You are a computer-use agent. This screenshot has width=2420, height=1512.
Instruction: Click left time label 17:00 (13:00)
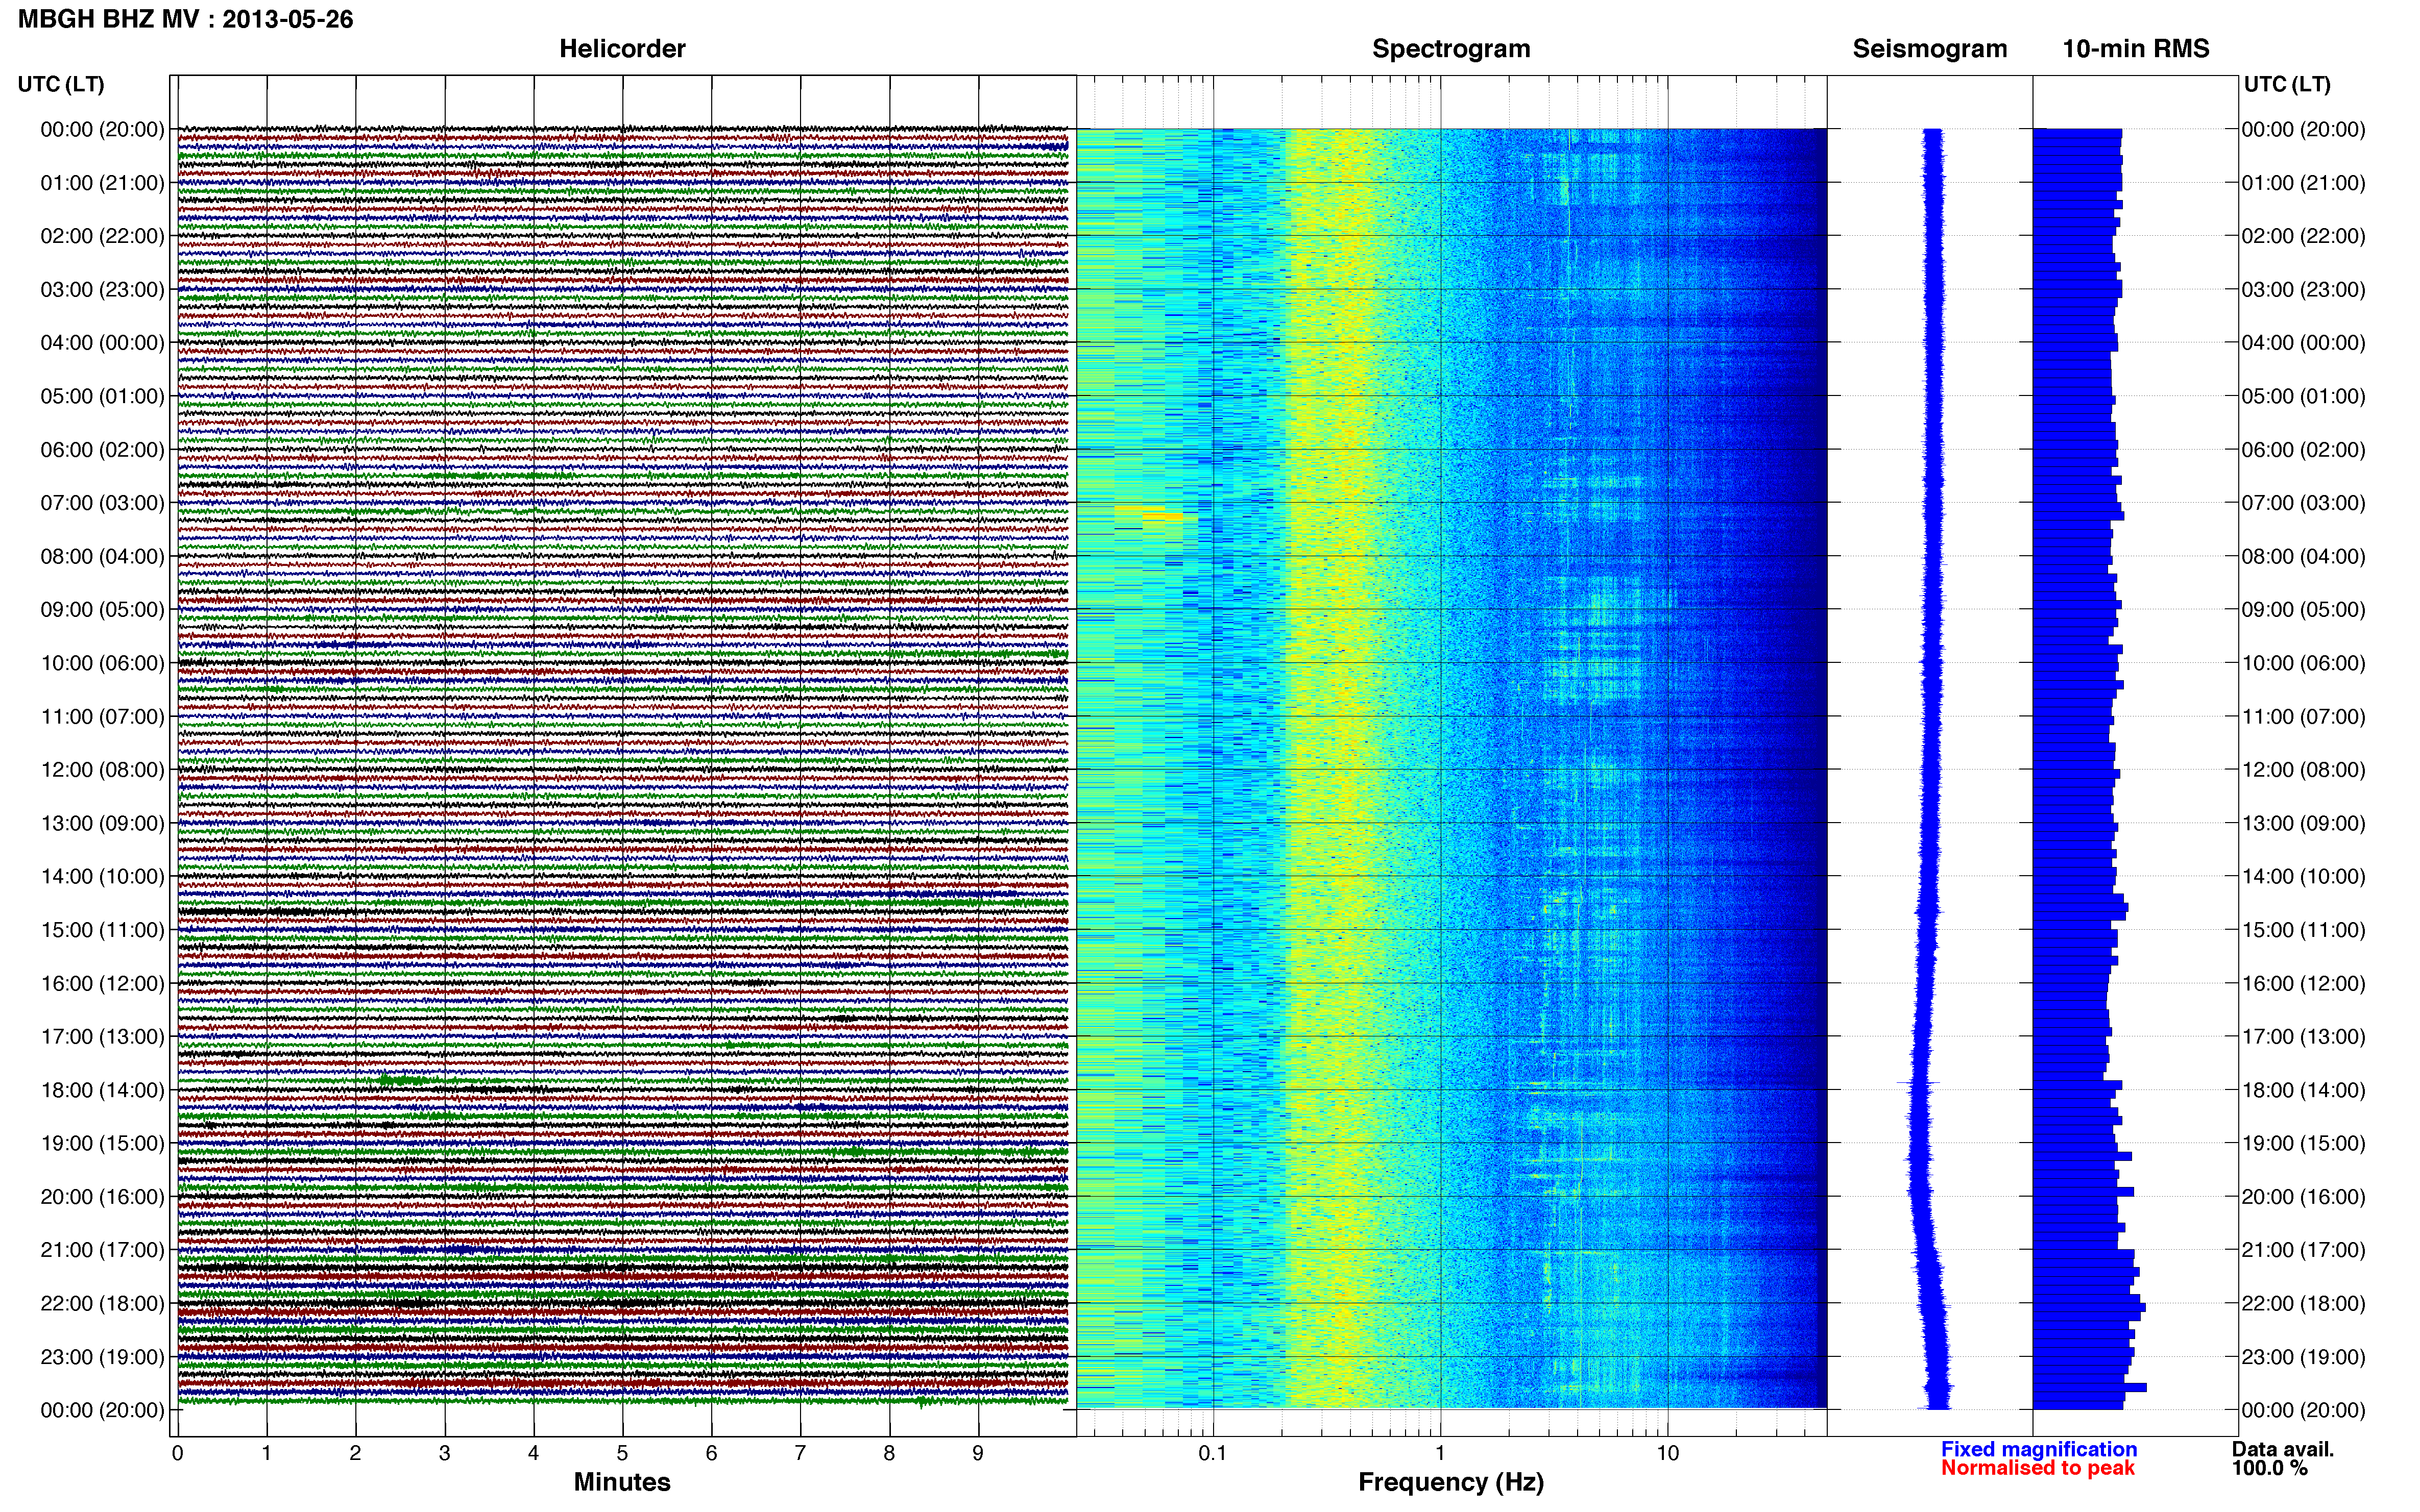[102, 1037]
